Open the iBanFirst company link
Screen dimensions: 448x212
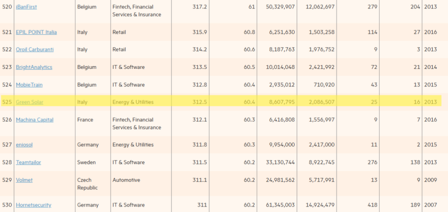(26, 7)
